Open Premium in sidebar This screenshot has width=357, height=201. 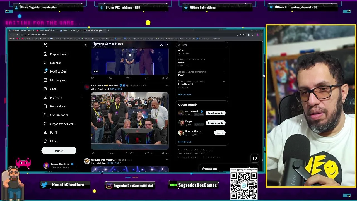tap(53, 98)
